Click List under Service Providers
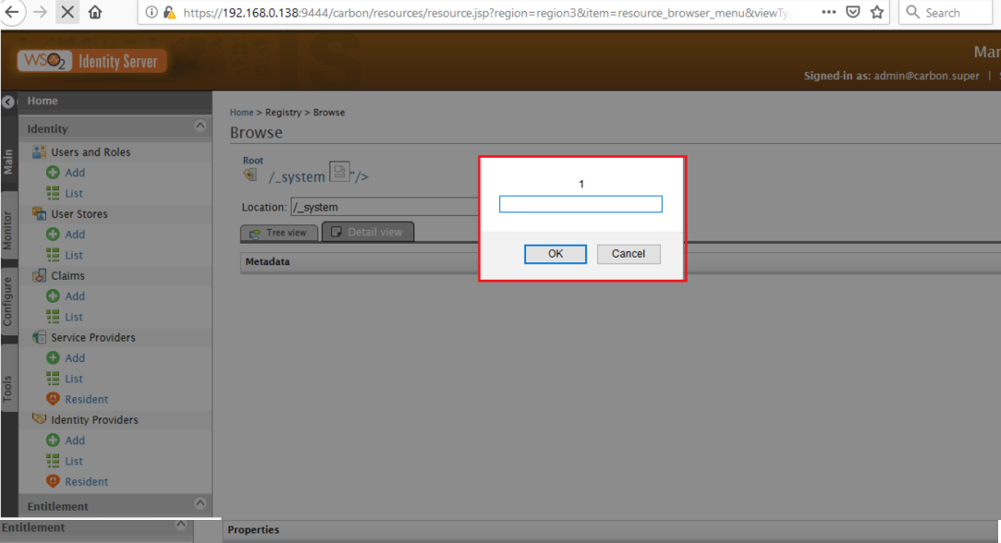Image resolution: width=1001 pixels, height=543 pixels. point(73,379)
